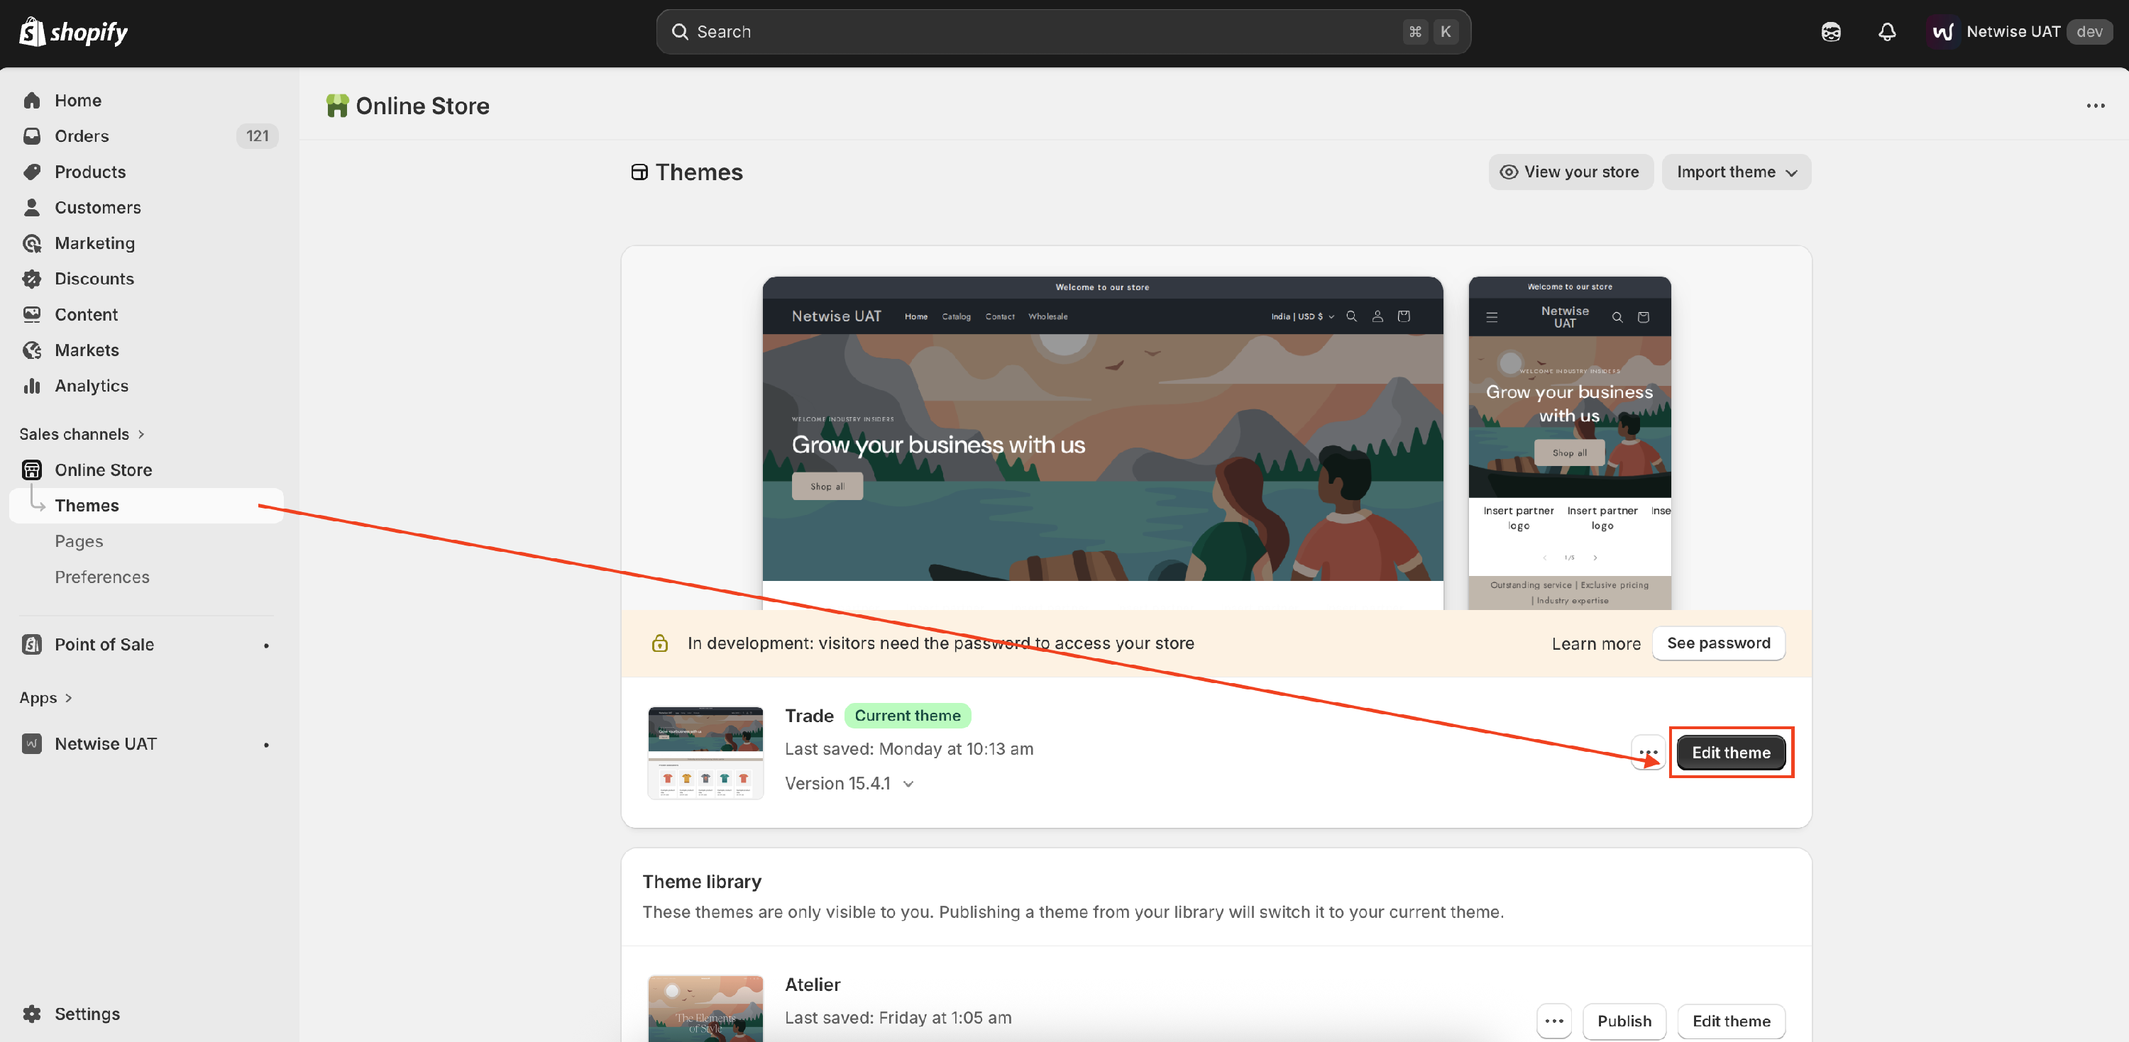Open the Online Store page more-actions ellipsis
This screenshot has width=2129, height=1042.
point(2095,106)
